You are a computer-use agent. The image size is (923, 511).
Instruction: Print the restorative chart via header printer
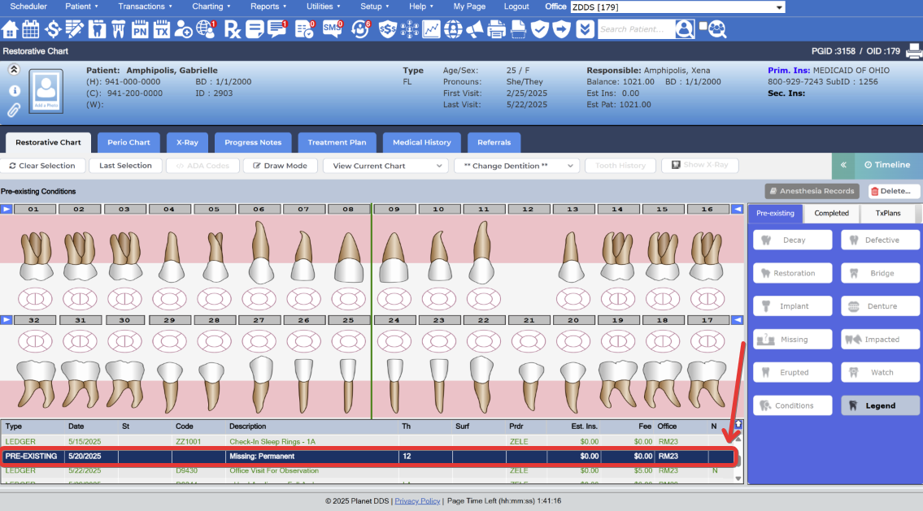[x=913, y=51]
